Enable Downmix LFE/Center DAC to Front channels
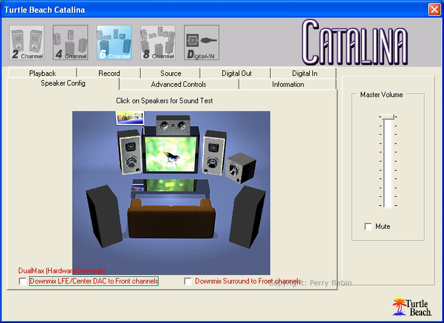Image resolution: width=444 pixels, height=323 pixels. [23, 281]
